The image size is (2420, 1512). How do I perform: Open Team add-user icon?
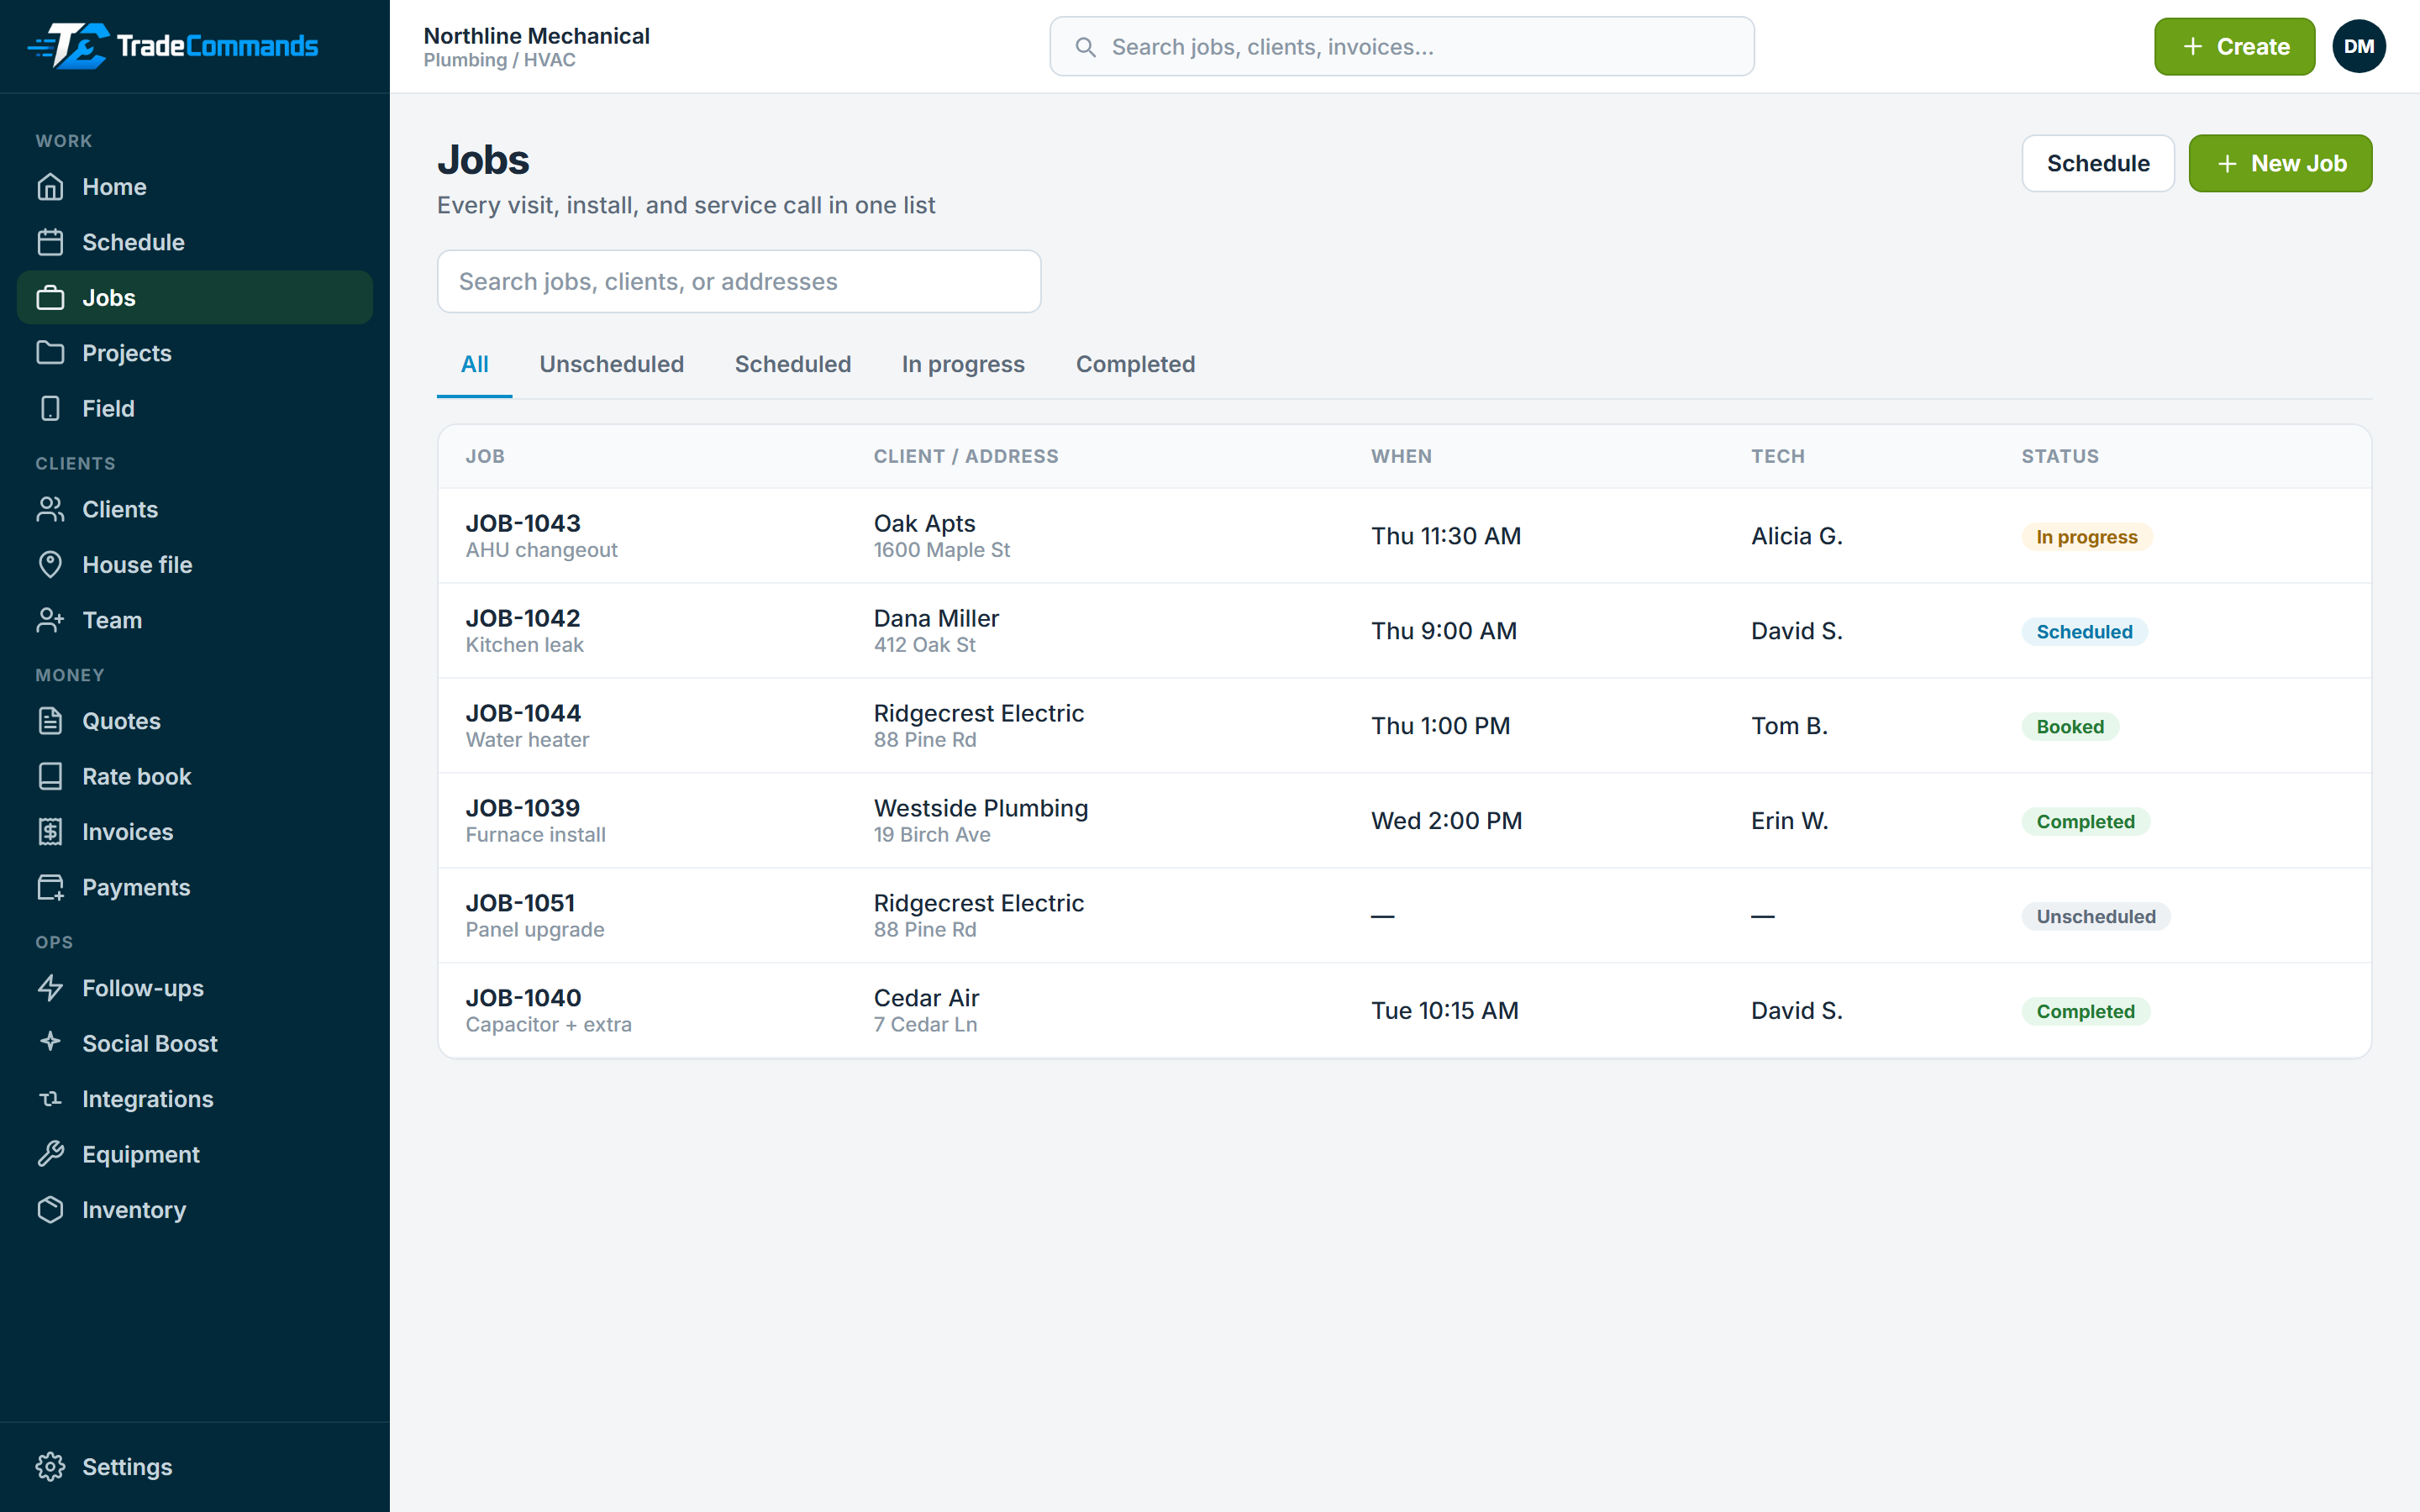tap(50, 620)
